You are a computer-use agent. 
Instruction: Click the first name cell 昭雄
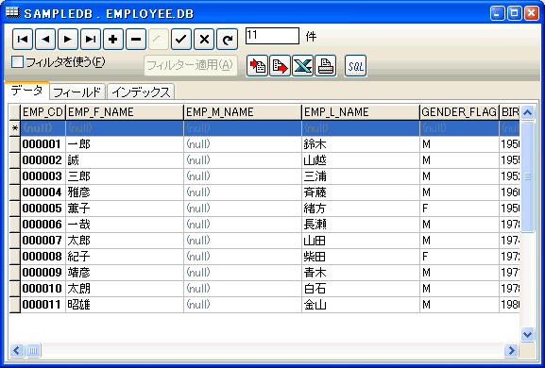[x=125, y=305]
